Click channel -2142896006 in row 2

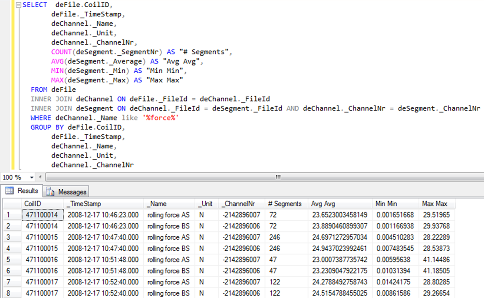click(x=242, y=226)
